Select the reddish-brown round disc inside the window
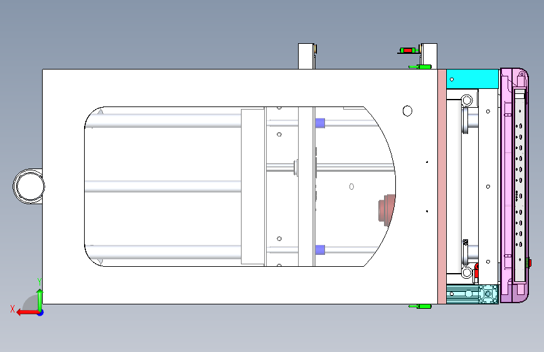The height and width of the screenshot is (352, 544). click(x=387, y=210)
